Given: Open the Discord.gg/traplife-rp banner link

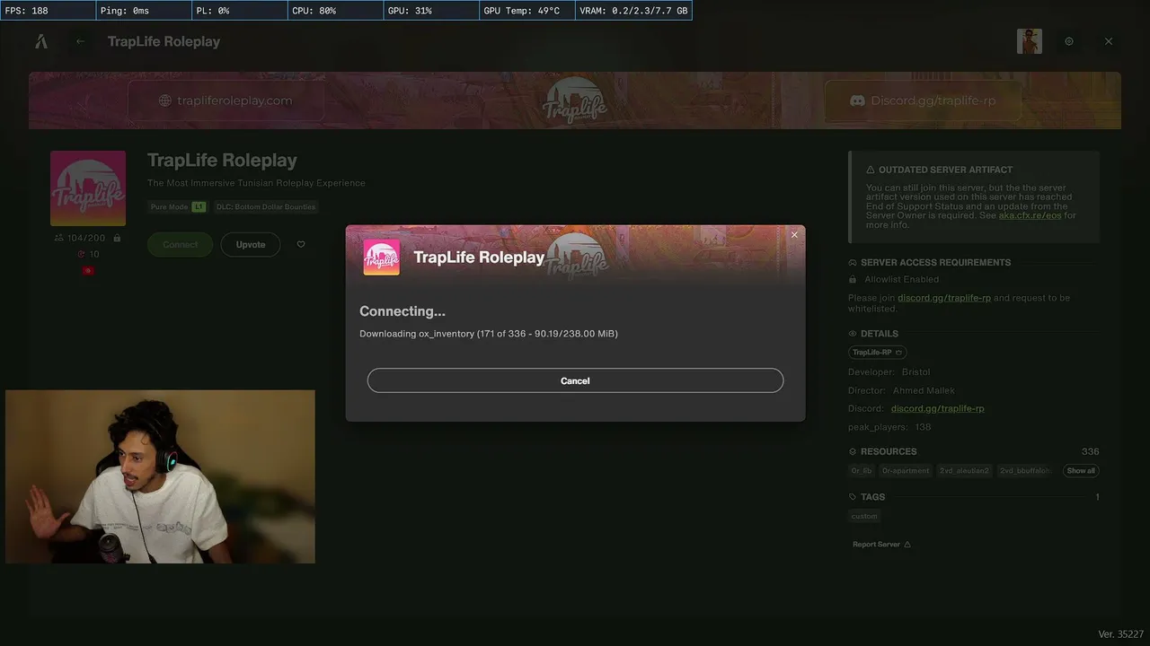Looking at the screenshot, I should click(923, 100).
